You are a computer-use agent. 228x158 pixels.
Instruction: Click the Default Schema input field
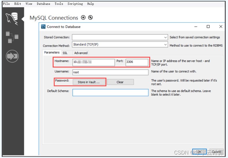click(110, 93)
